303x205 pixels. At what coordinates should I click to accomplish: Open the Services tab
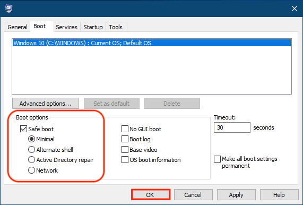[x=66, y=27]
